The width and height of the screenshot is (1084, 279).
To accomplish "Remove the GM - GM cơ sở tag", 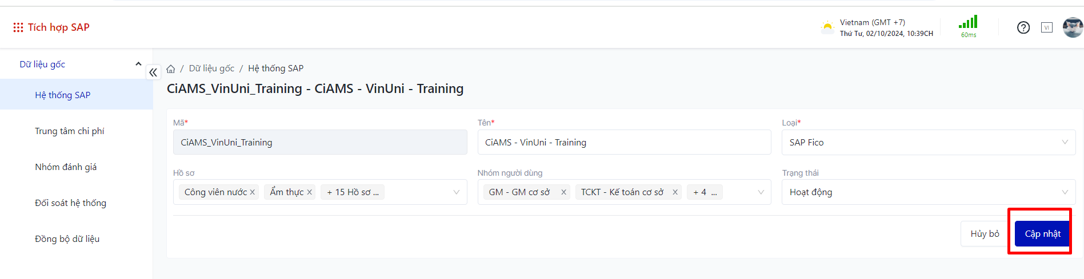I will click(563, 192).
